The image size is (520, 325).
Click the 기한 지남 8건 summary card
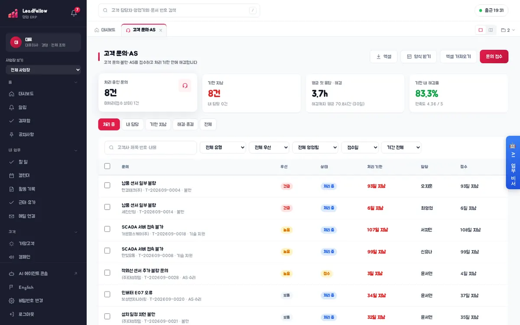pos(251,93)
